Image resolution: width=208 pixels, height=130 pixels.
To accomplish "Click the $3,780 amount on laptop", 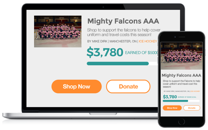I will click(x=105, y=52).
